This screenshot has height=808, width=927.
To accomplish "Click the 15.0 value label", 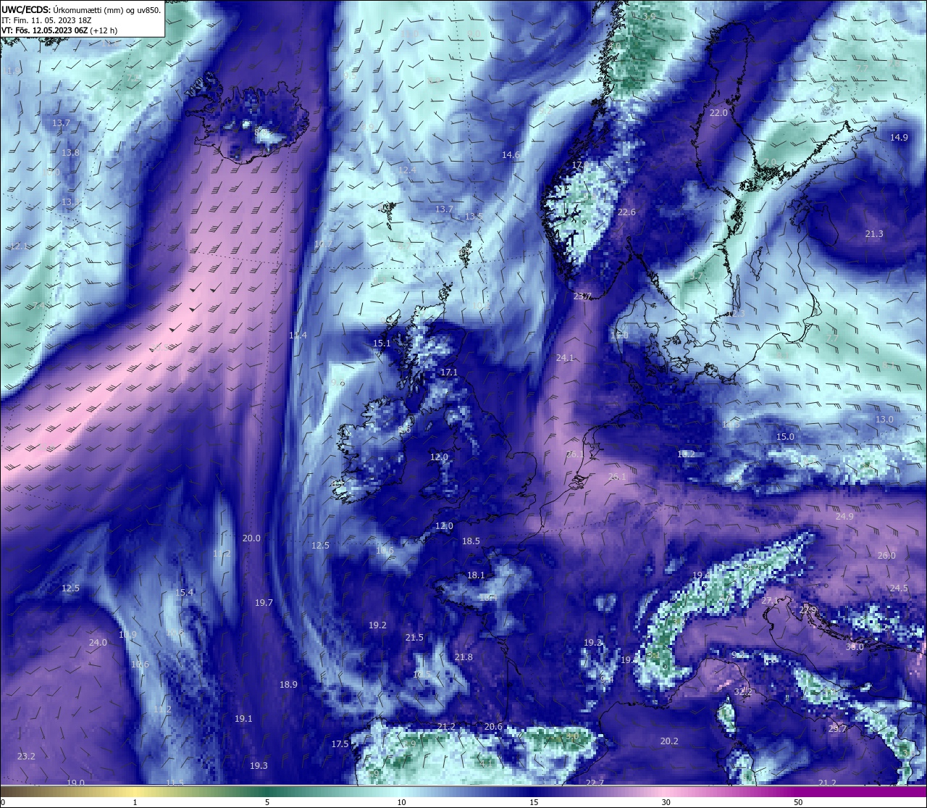I will coord(785,436).
